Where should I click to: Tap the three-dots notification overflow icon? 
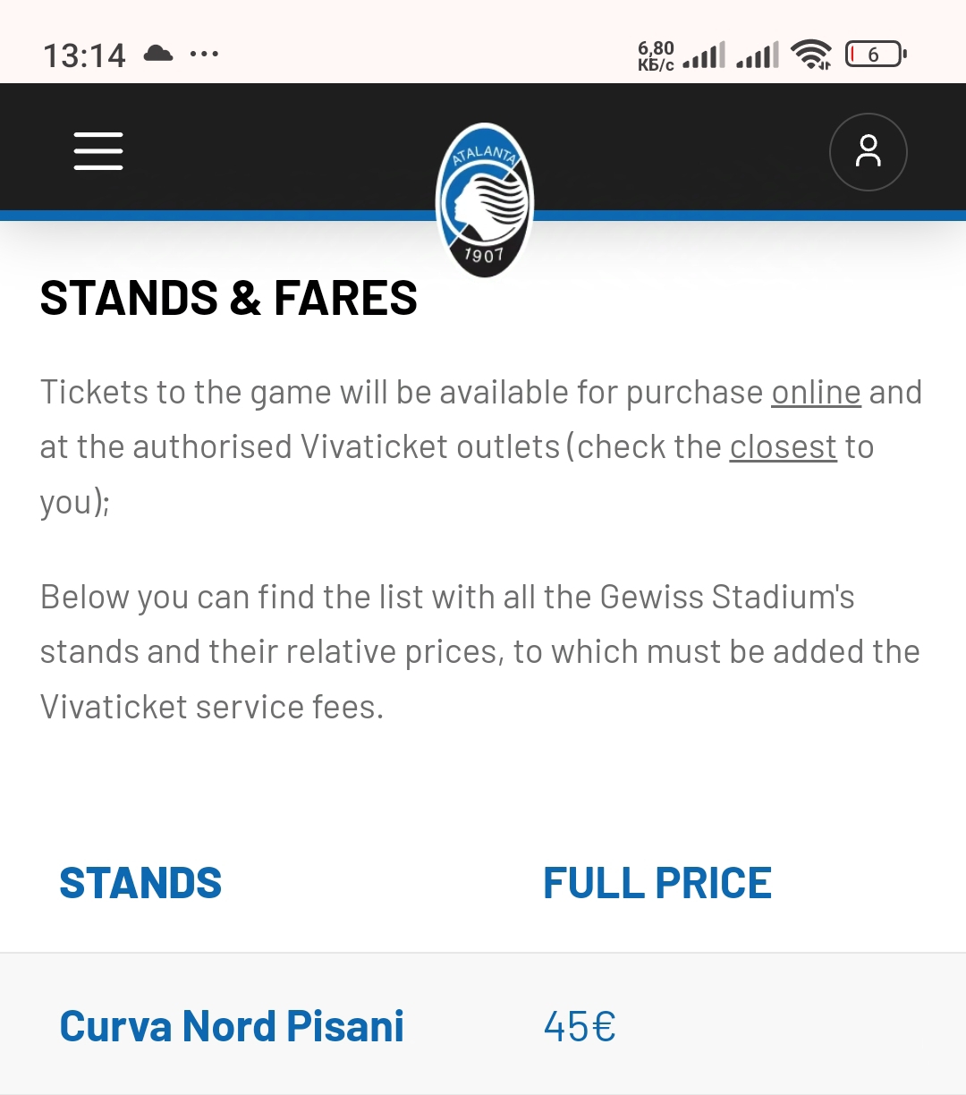(205, 55)
